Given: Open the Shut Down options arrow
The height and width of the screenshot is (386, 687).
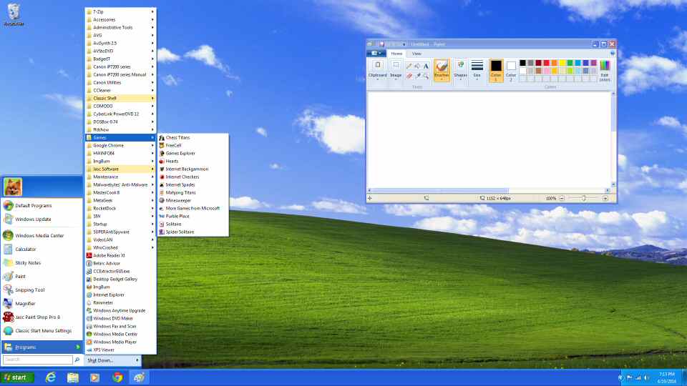Looking at the screenshot, I should [x=137, y=360].
